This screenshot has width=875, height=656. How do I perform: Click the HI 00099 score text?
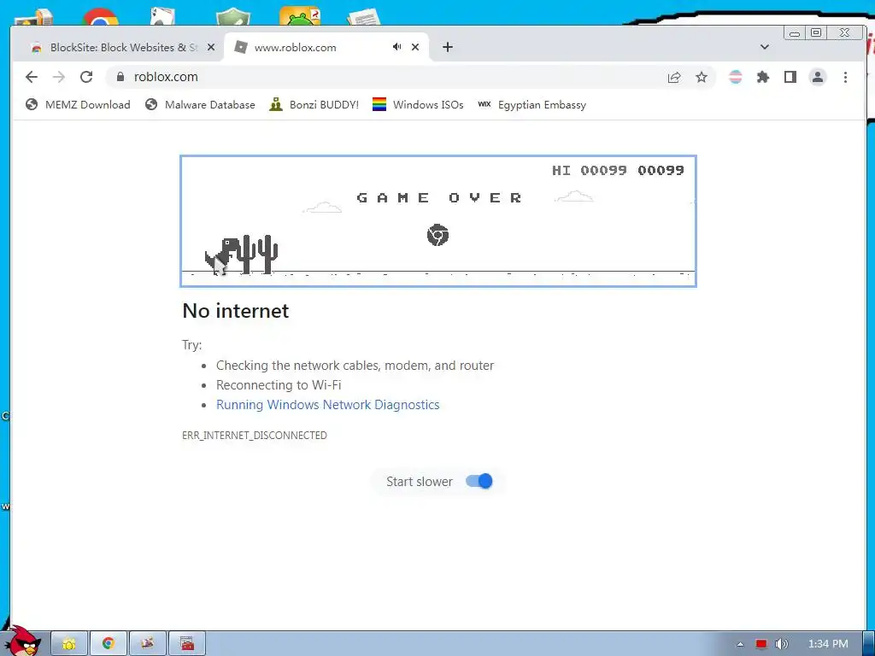[x=590, y=170]
